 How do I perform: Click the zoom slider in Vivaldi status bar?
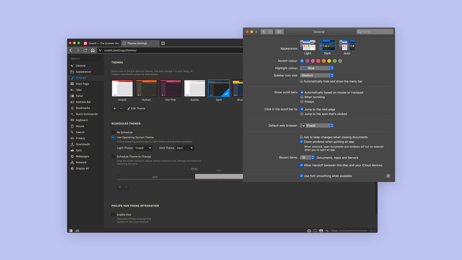click(x=354, y=231)
